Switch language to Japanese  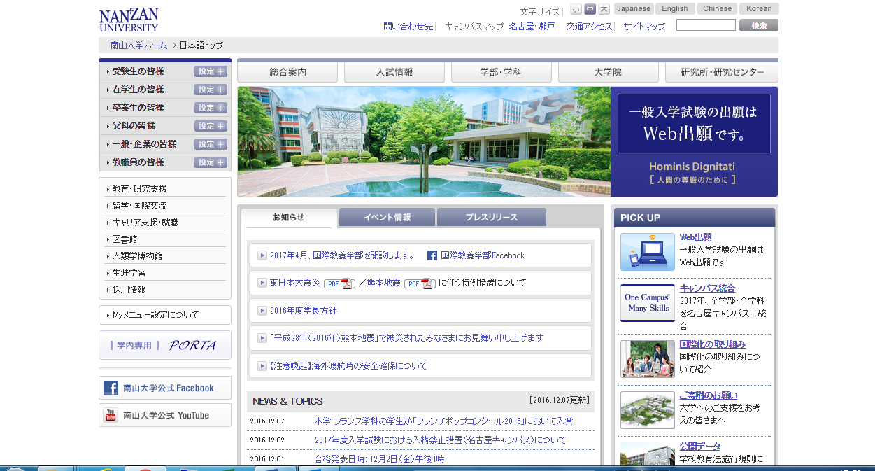634,9
